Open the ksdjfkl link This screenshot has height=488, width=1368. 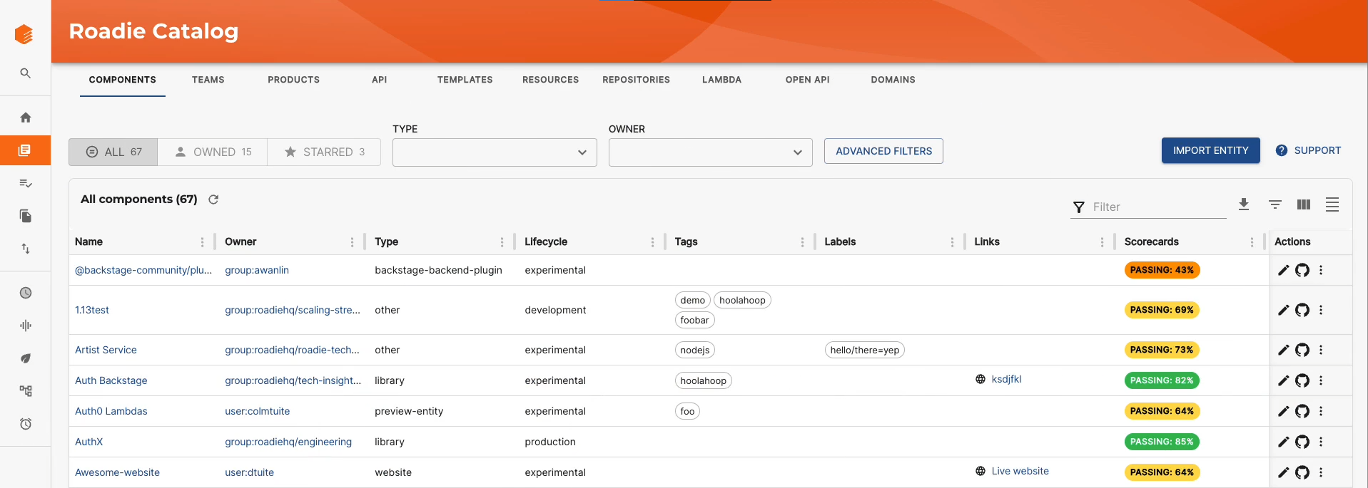[1006, 379]
